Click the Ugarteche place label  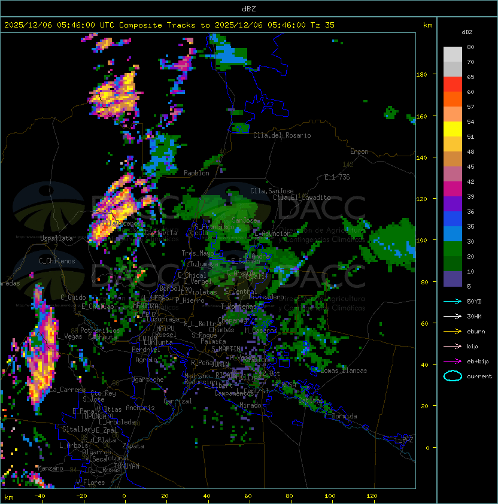tap(148, 379)
